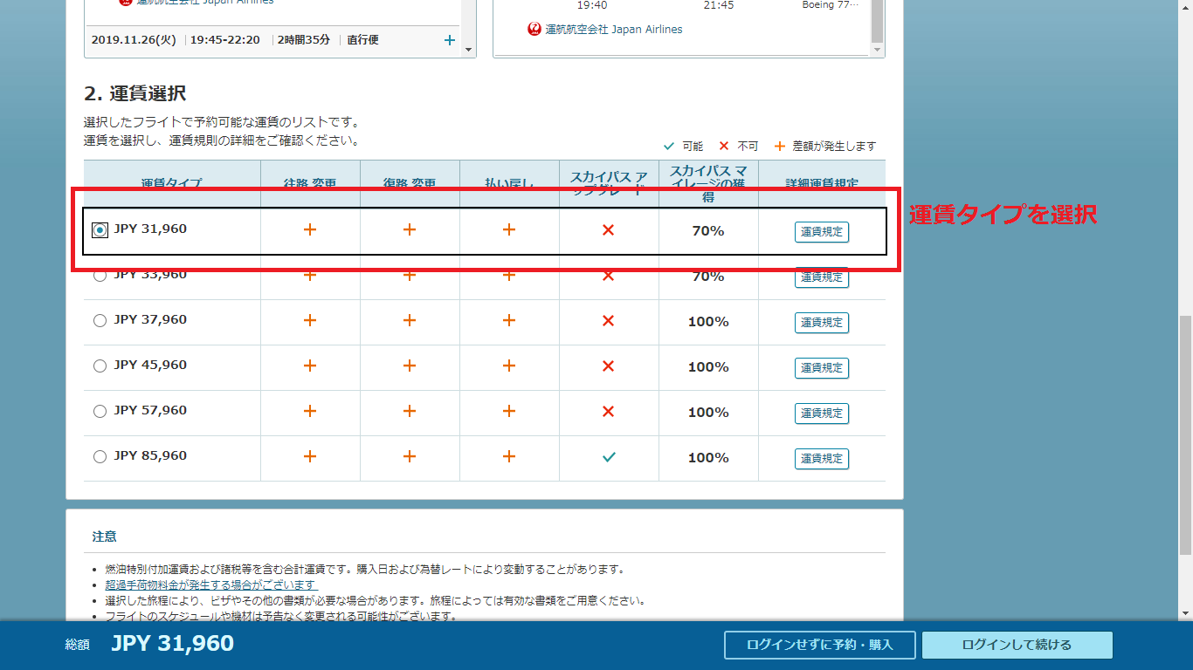
Task: Click 往路 変更 plus icon in JPY 37,960 row
Action: click(309, 320)
